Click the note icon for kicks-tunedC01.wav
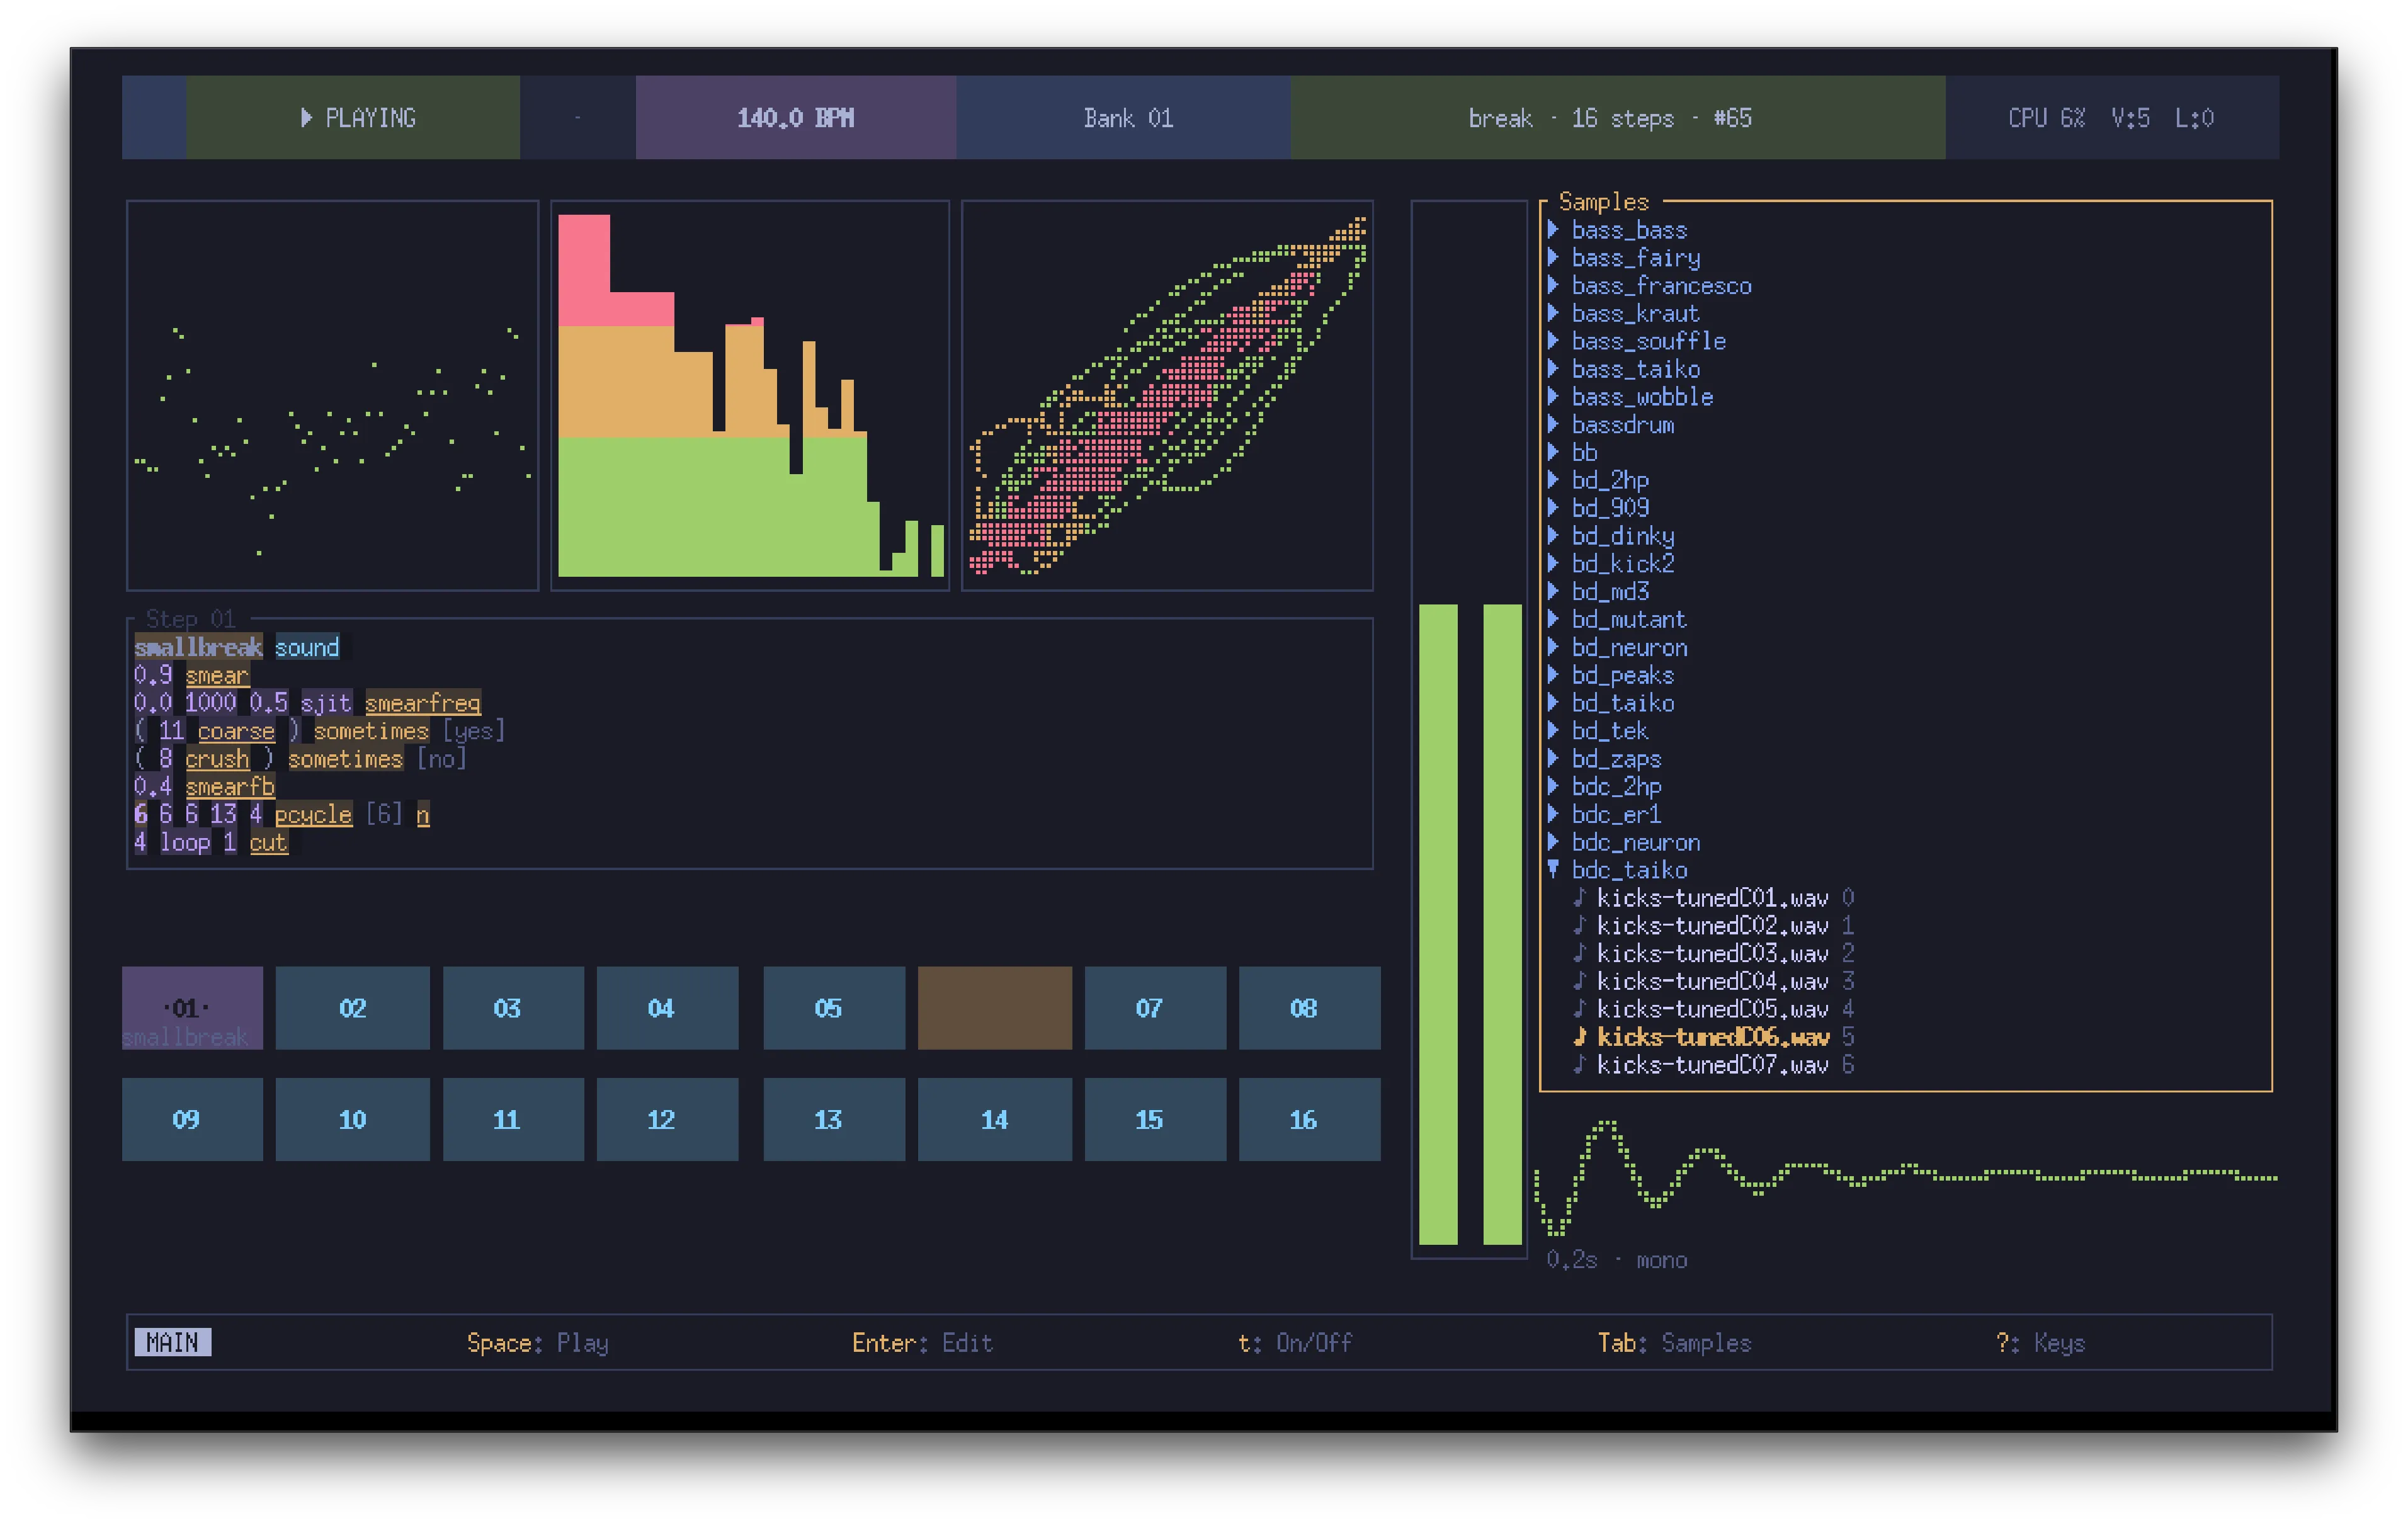2408x1525 pixels. point(1579,897)
